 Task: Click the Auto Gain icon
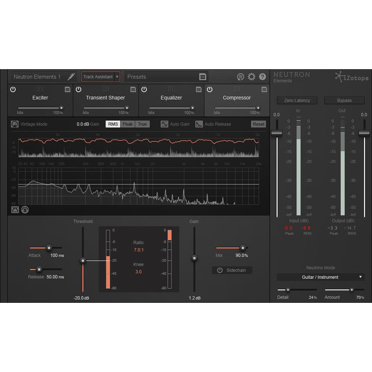tap(164, 124)
